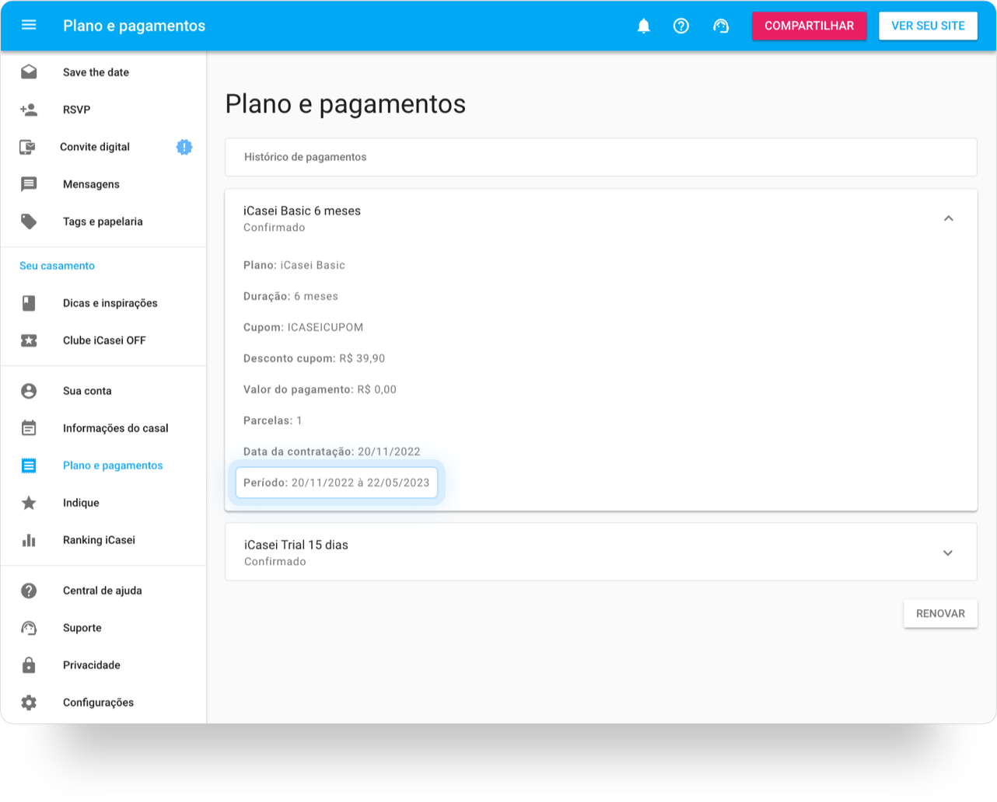Go to Clube iCasei OFF
This screenshot has height=802, width=997.
point(104,340)
